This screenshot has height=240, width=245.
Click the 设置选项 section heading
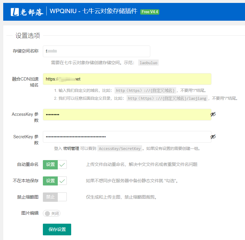click(x=28, y=36)
